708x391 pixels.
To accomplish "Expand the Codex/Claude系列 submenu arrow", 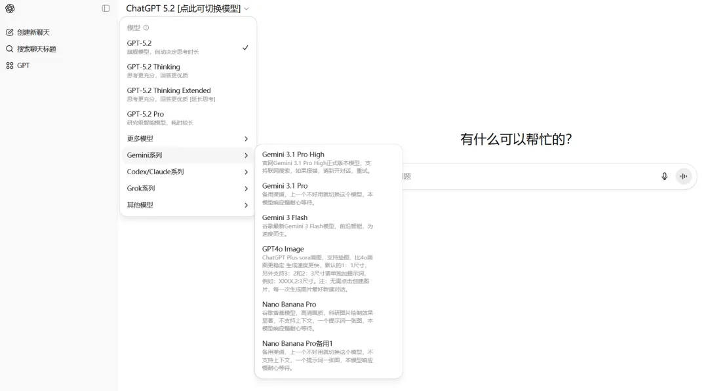I will (x=246, y=172).
